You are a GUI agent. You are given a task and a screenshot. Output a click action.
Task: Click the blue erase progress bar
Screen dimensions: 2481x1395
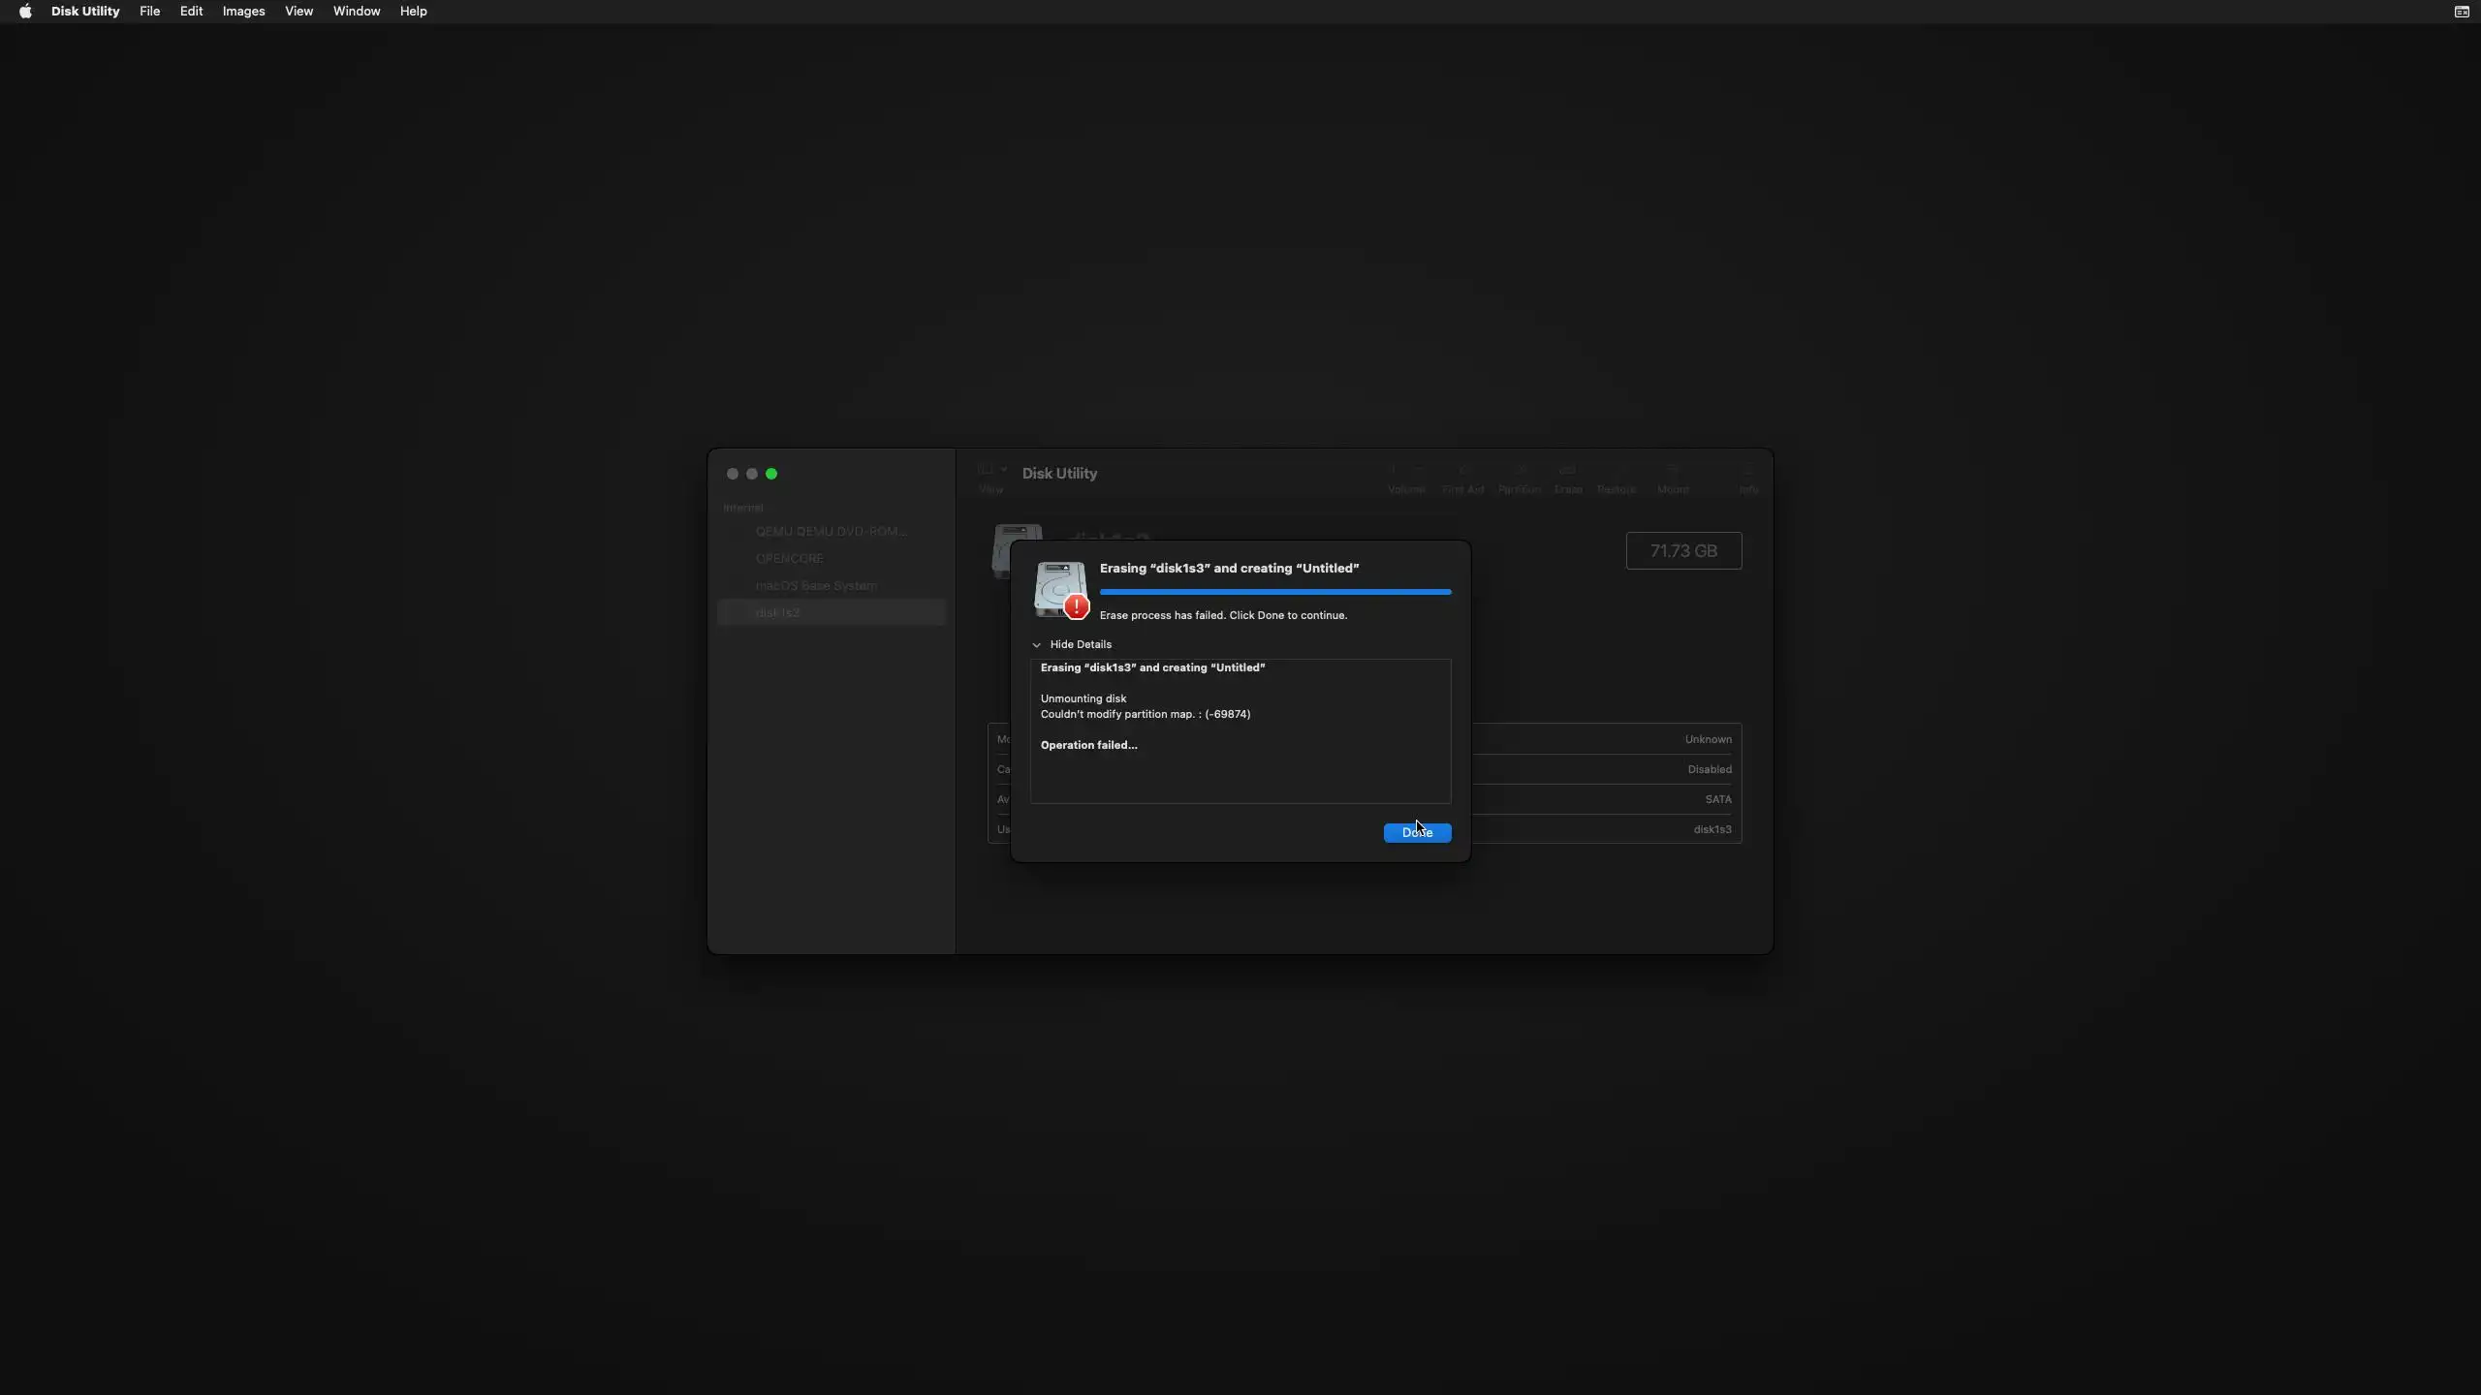click(1274, 592)
